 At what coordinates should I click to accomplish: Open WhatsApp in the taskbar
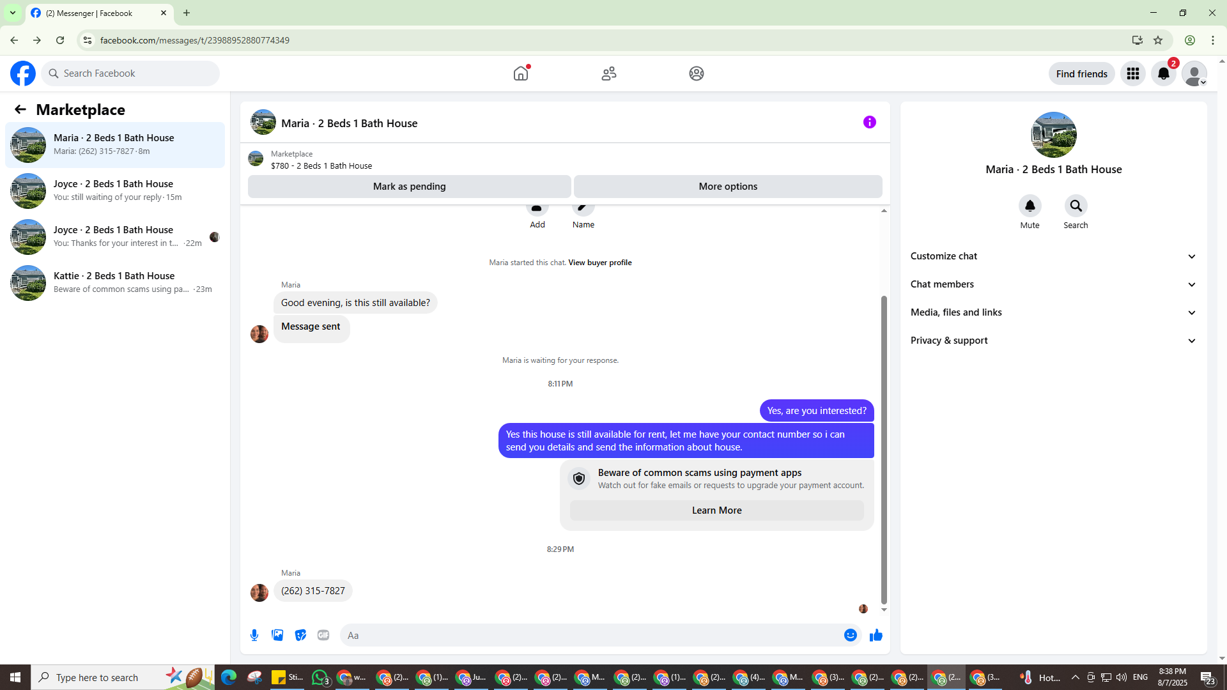pyautogui.click(x=321, y=677)
